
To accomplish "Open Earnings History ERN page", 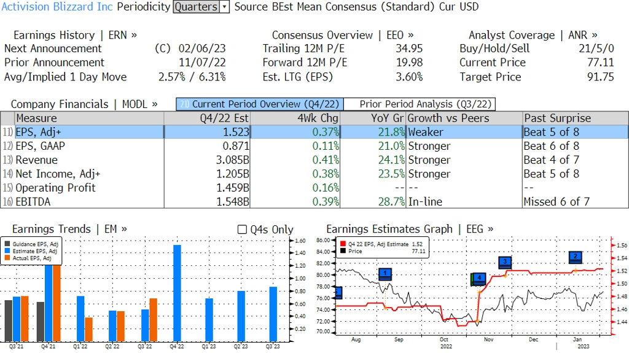I will coord(75,35).
